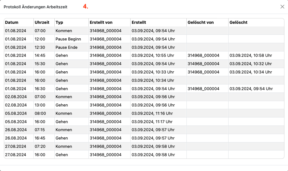Screen dimensions: 288x171
Task: Select the created timestamp 03.09.2024, 11:17 Uhr
Action: (x=152, y=122)
